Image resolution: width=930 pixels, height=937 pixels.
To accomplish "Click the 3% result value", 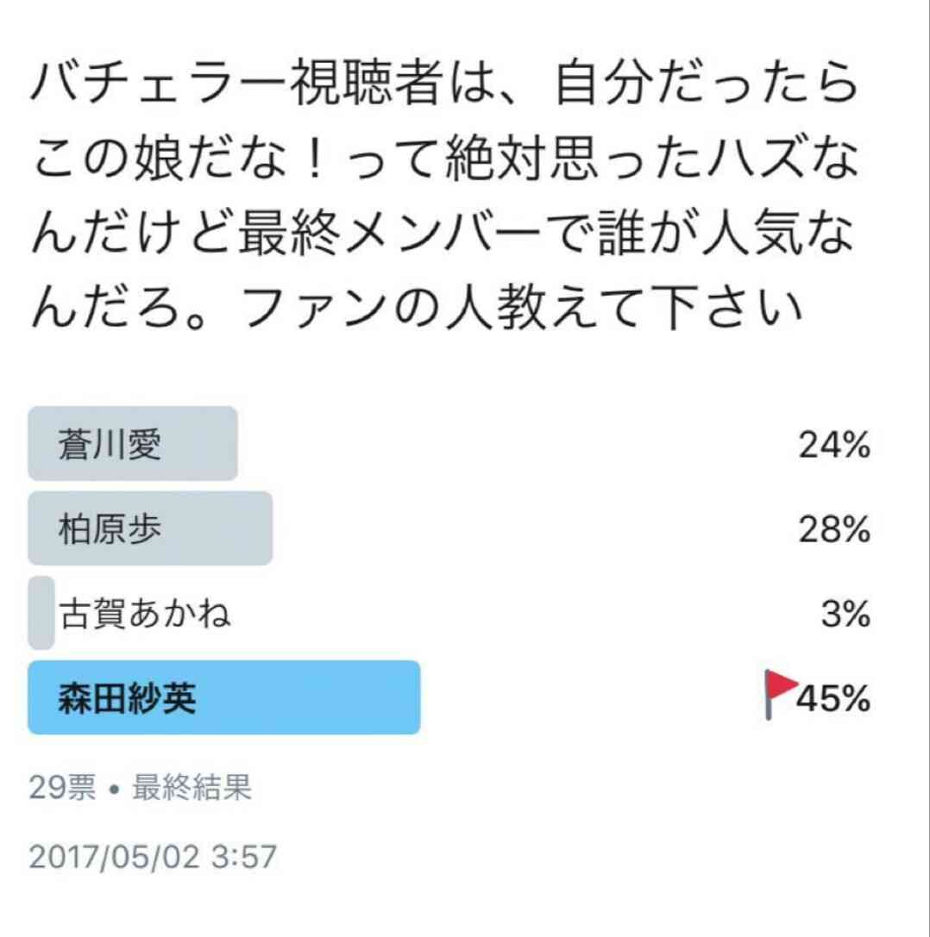I will (845, 614).
